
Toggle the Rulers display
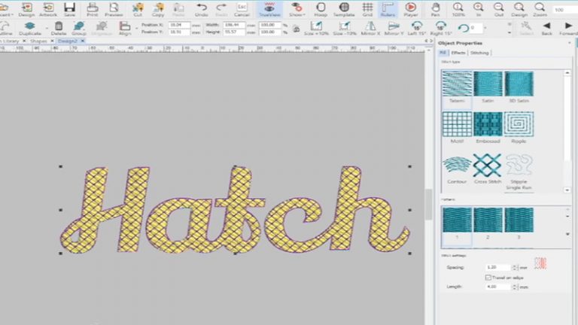pos(388,10)
